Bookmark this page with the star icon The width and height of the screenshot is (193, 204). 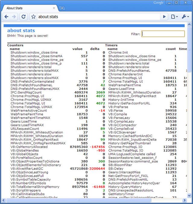33,17
